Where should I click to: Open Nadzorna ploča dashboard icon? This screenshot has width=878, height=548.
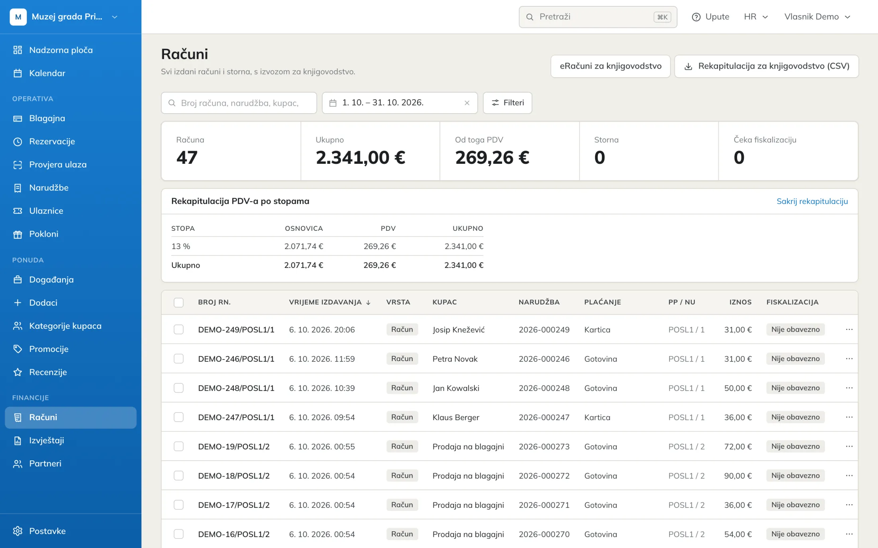18,50
